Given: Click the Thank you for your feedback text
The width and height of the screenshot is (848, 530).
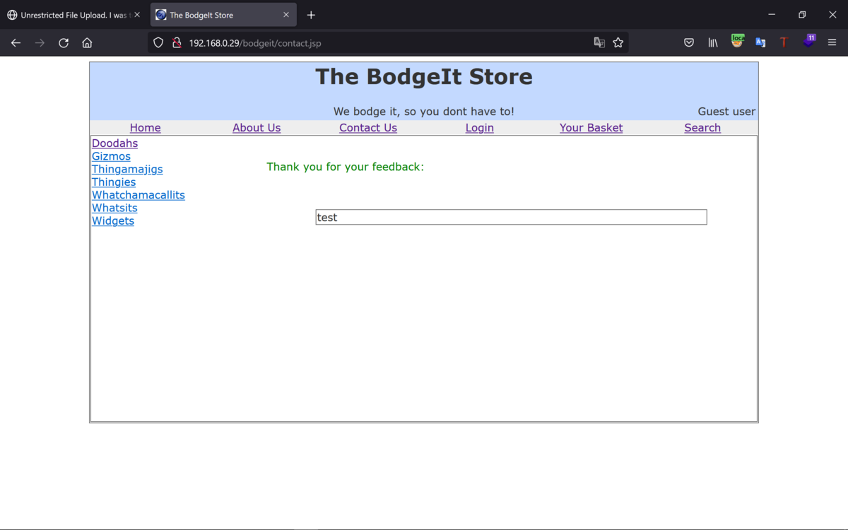Looking at the screenshot, I should [346, 167].
